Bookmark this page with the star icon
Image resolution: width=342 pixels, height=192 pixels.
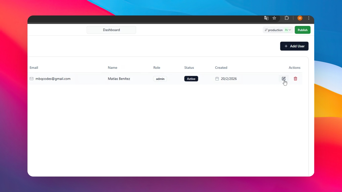pos(274,18)
